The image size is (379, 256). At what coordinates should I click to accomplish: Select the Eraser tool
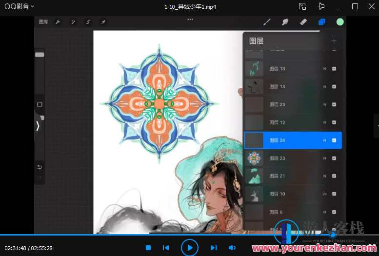pyautogui.click(x=303, y=22)
